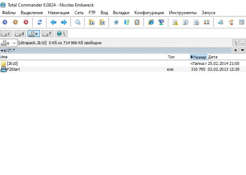Sort by Дата column header
The image size is (246, 175).
227,57
